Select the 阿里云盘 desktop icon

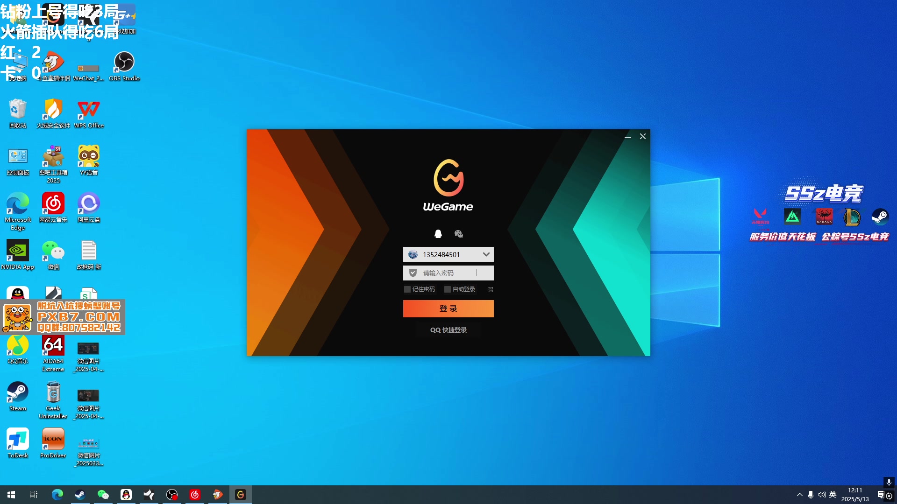[x=89, y=208]
